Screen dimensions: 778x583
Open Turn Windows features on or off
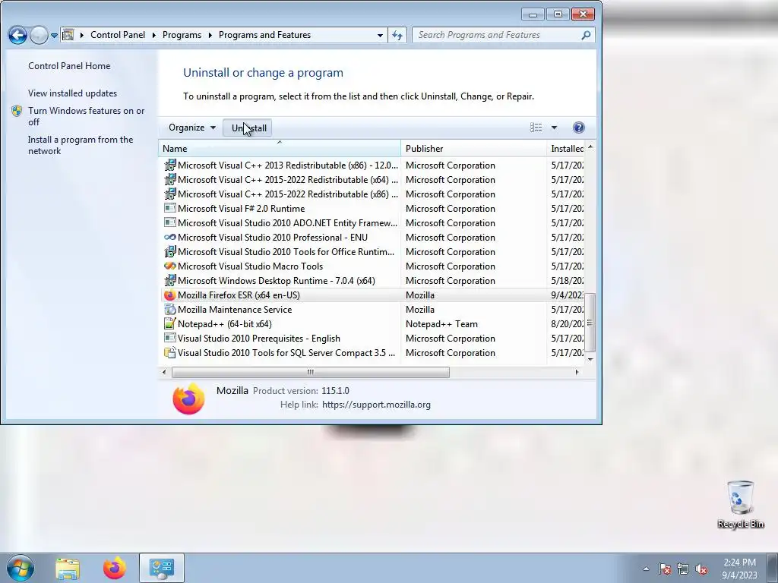pos(87,116)
